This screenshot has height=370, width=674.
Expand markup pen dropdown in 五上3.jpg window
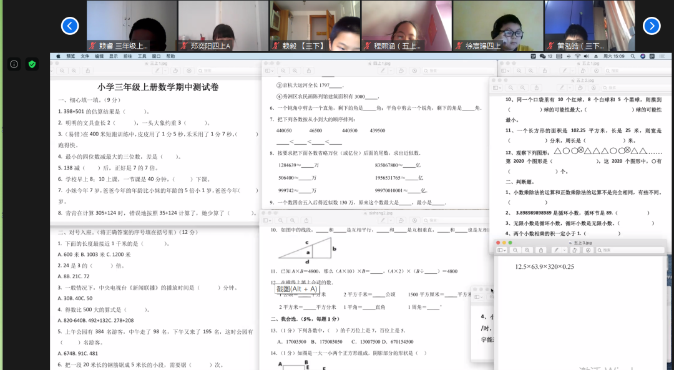point(564,250)
